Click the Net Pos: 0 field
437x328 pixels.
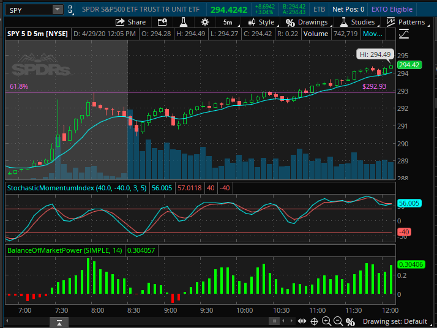coord(348,9)
